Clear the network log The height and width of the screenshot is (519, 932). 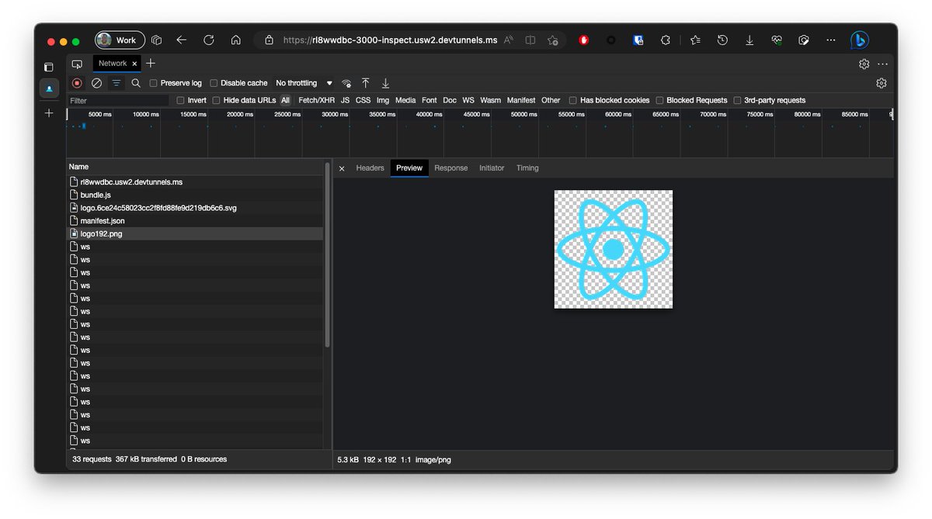(x=96, y=83)
